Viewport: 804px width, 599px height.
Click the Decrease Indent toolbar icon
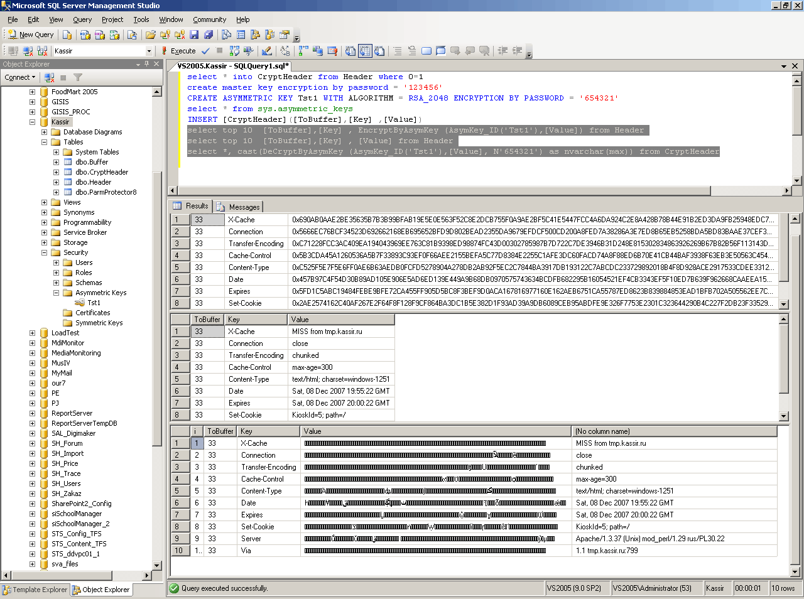tap(503, 51)
